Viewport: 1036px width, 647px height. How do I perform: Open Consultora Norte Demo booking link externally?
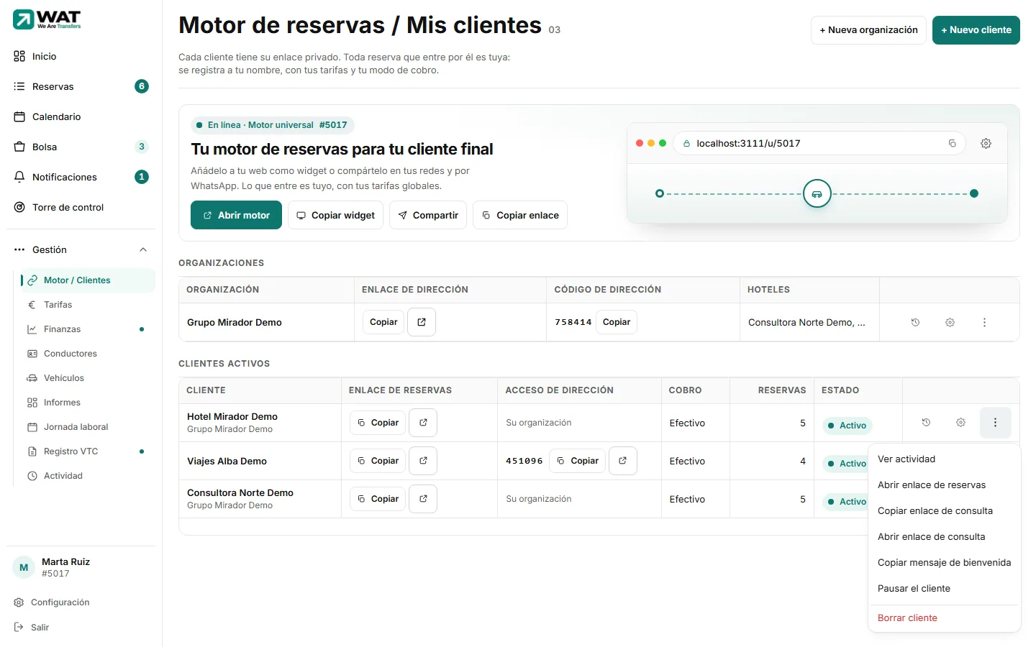(423, 499)
